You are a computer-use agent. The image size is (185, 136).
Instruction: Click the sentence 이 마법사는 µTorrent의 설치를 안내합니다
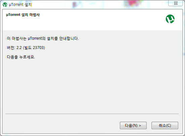pos(43,38)
